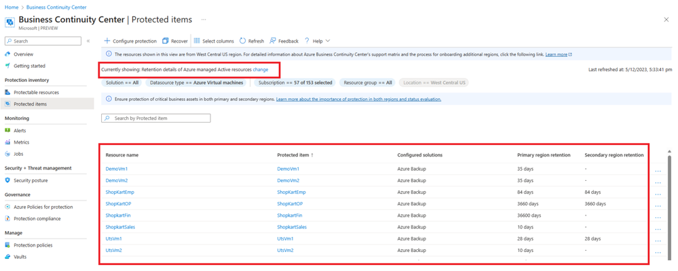The height and width of the screenshot is (271, 678).
Task: Open more actions for ShopkartFin row
Action: tap(658, 217)
